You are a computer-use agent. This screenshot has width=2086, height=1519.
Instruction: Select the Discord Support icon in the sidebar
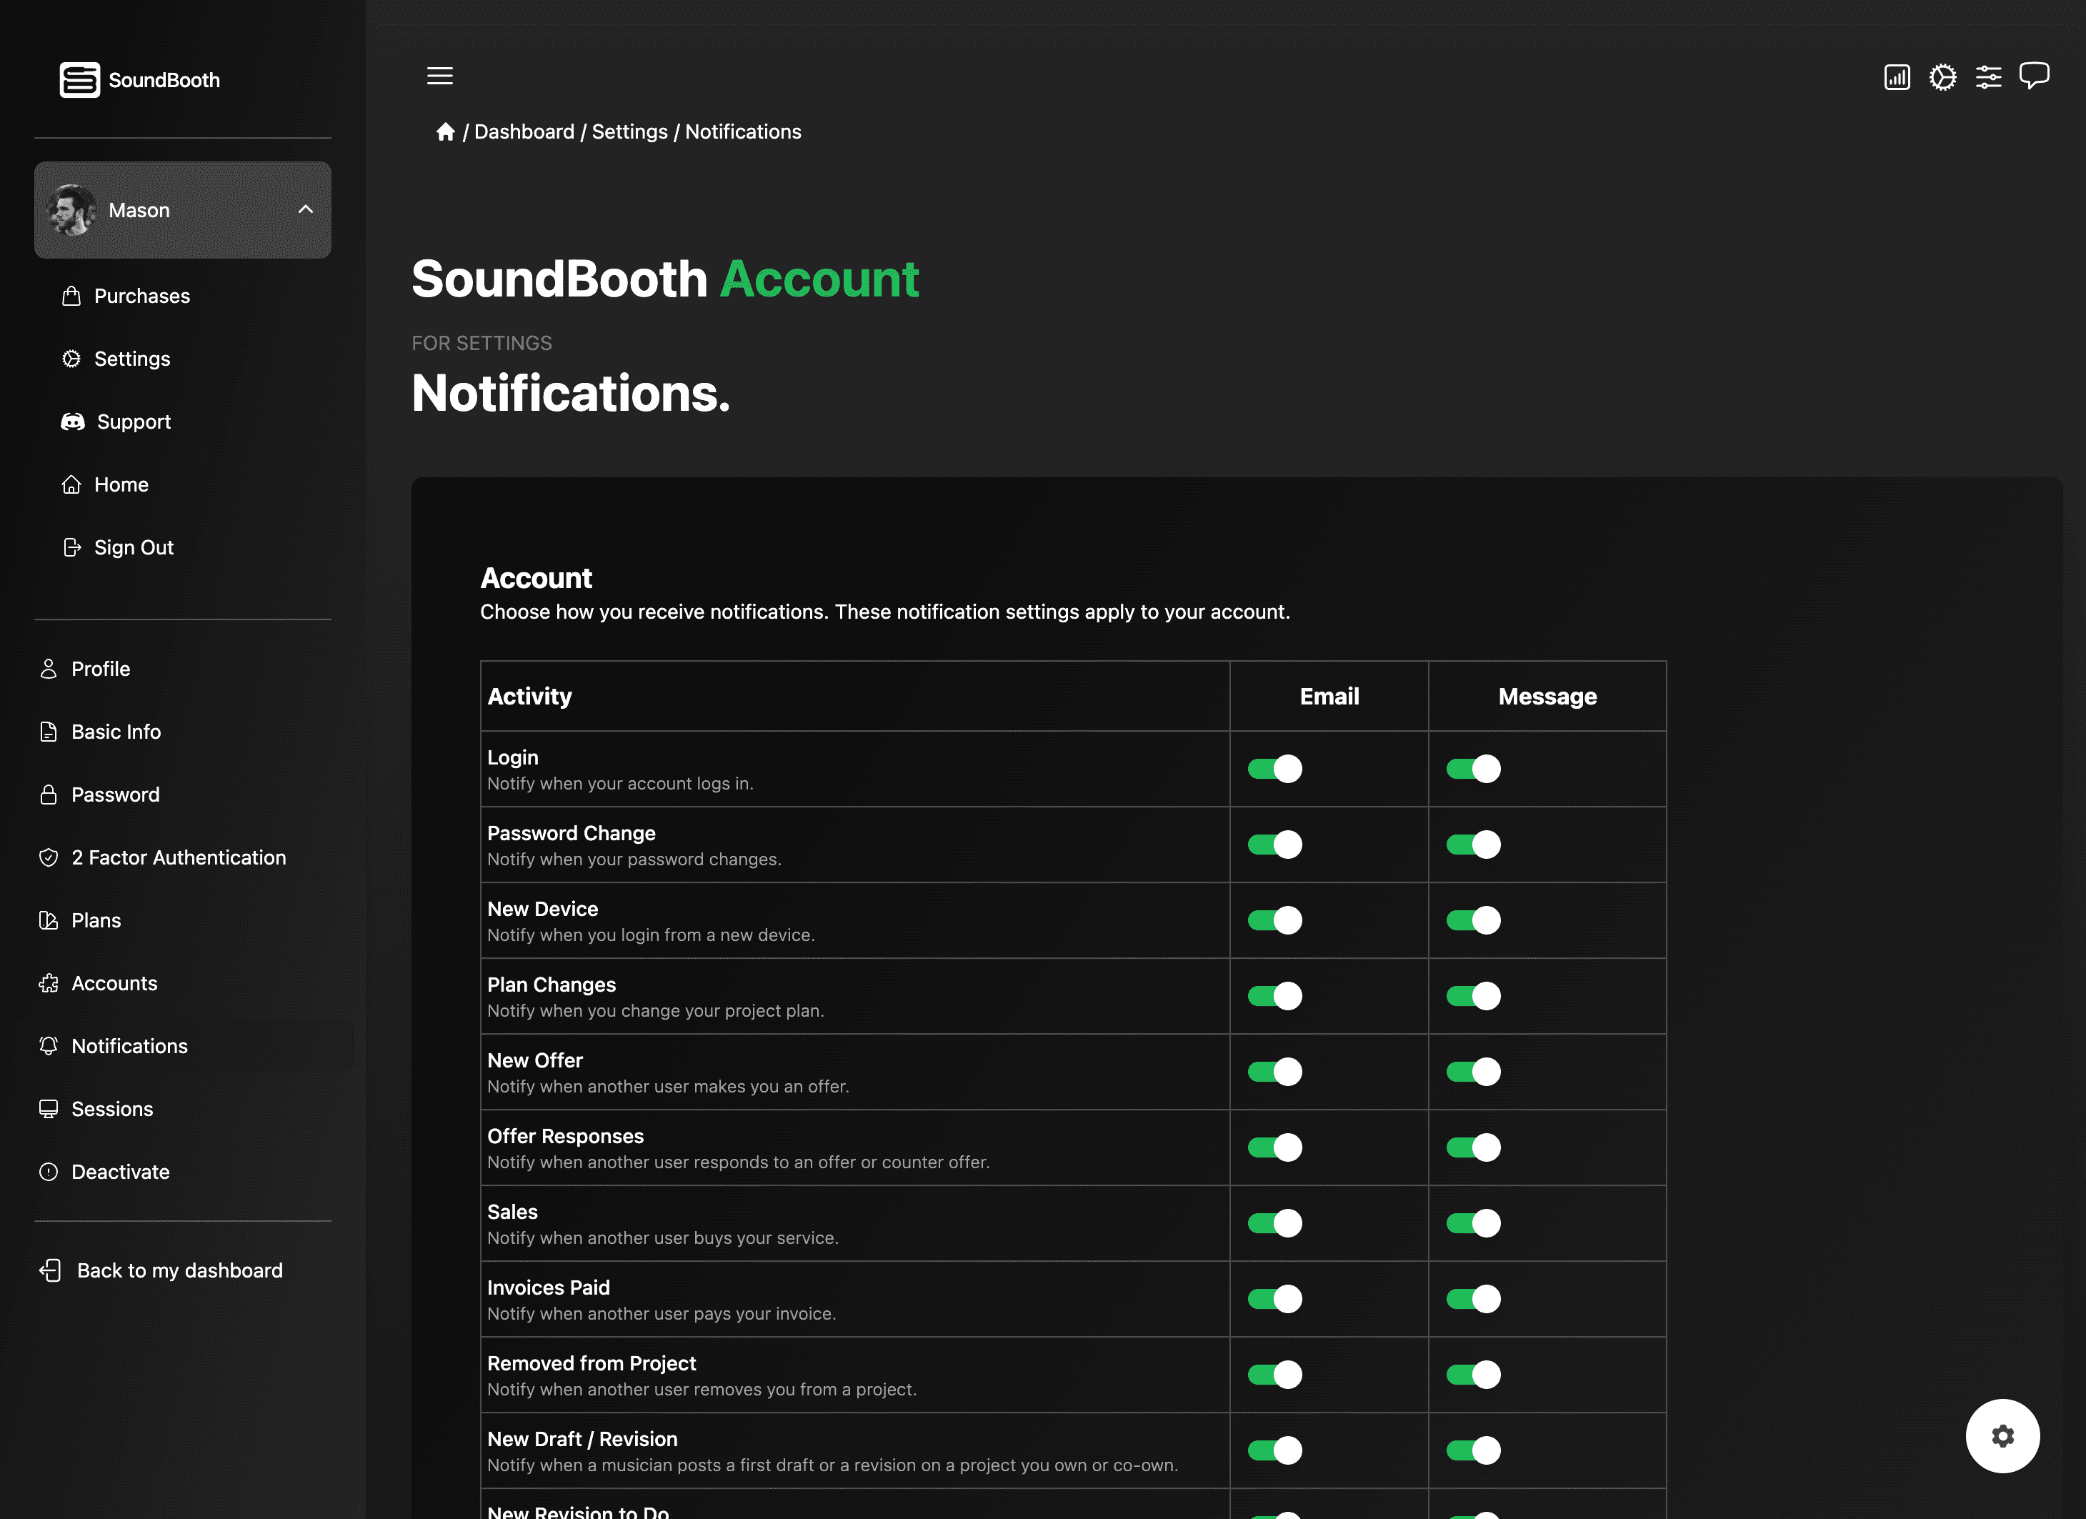[x=73, y=422]
